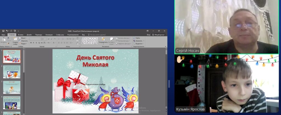Image resolution: width=281 pixels, height=115 pixels.
Task: Start slideshow from beginning via quick access icon
Action: click(15, 31)
